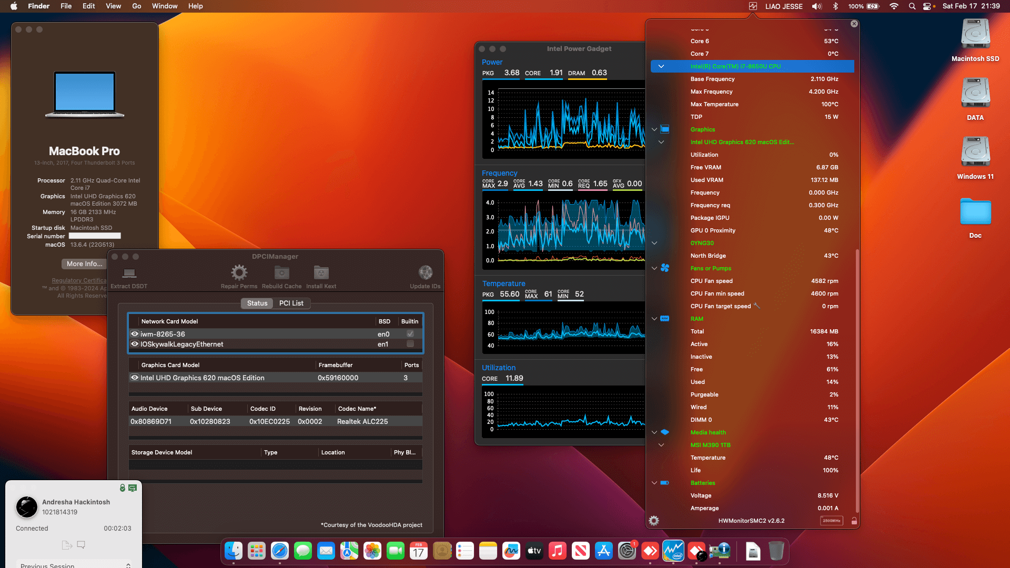This screenshot has height=568, width=1010.
Task: Click the More Info button
Action: 83,263
